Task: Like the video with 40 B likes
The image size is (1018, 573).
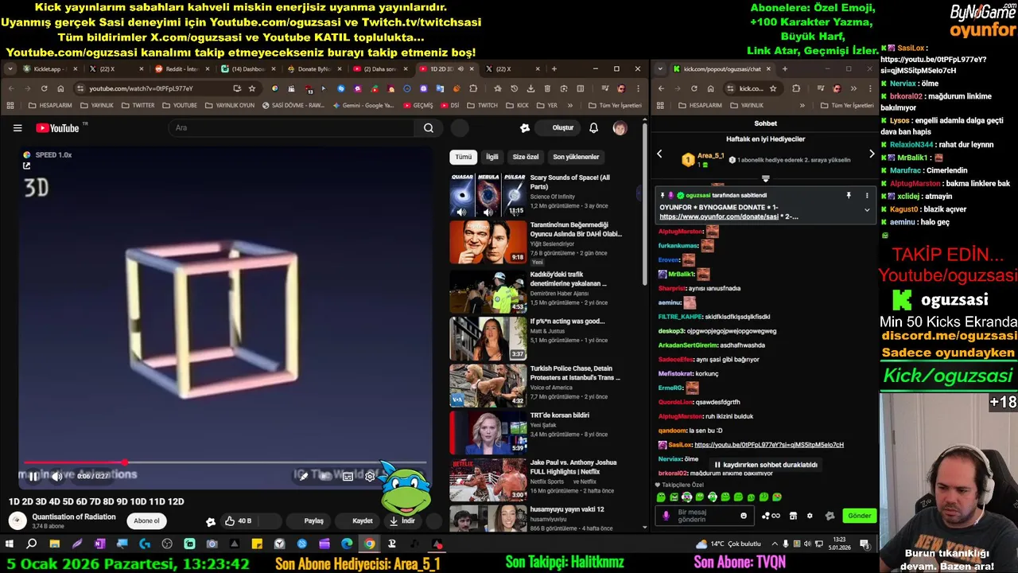Action: coord(239,521)
